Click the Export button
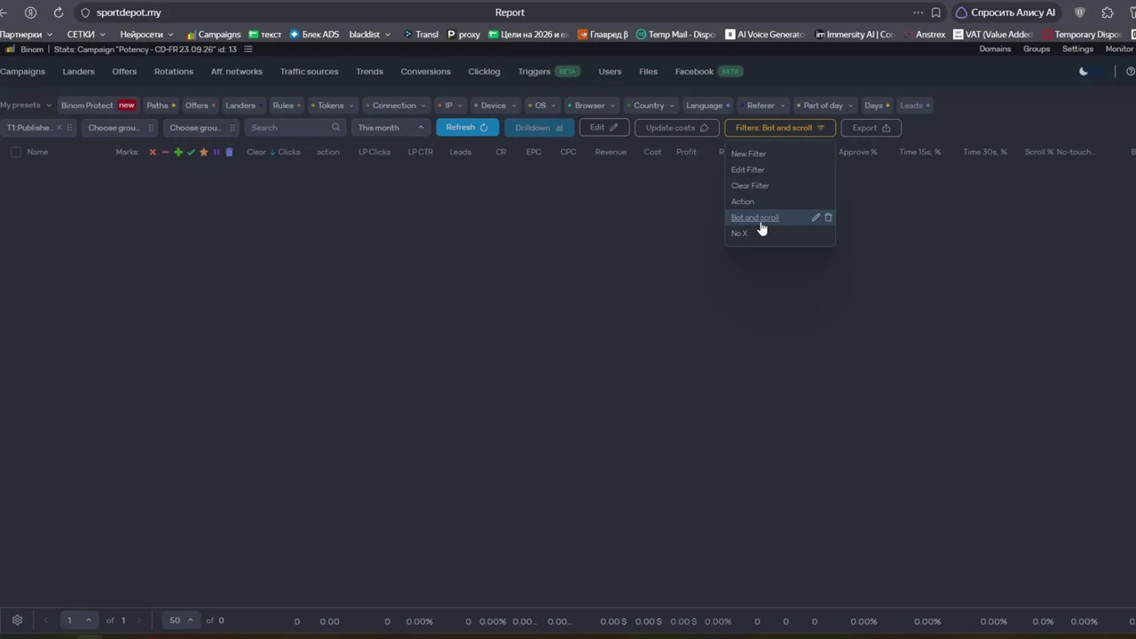The width and height of the screenshot is (1136, 639). [871, 128]
